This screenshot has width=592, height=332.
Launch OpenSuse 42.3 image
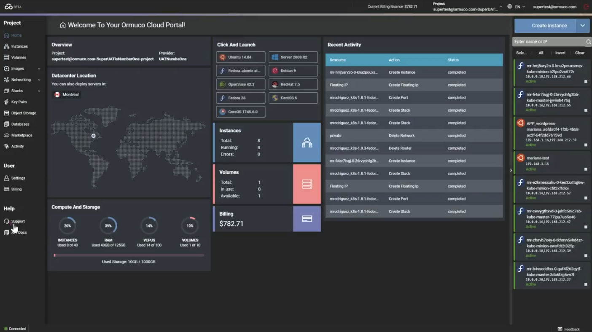[241, 84]
